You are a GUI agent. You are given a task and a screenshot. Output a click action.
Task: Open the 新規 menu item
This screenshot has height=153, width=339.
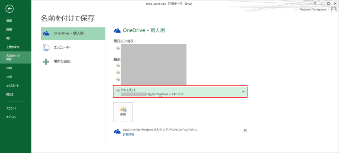click(x=9, y=30)
